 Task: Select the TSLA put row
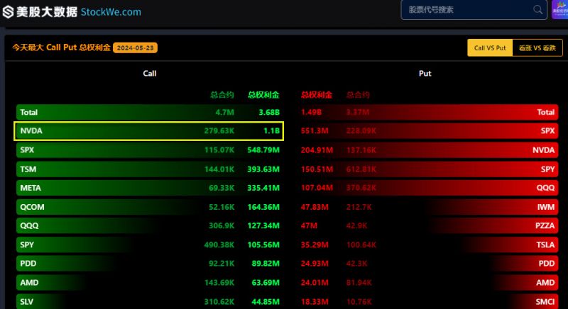point(428,245)
